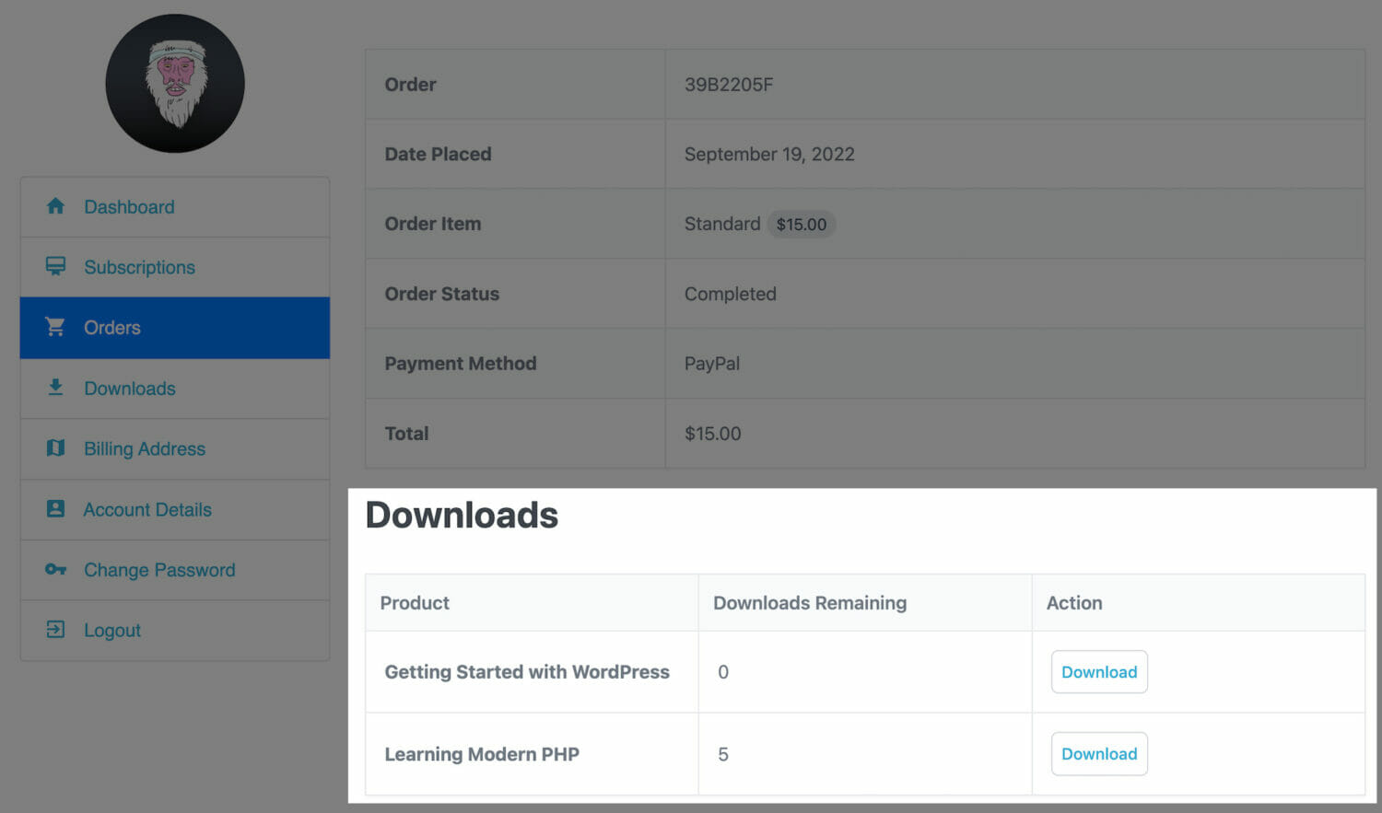Click the Order Status label
The height and width of the screenshot is (813, 1382).
[x=442, y=294]
